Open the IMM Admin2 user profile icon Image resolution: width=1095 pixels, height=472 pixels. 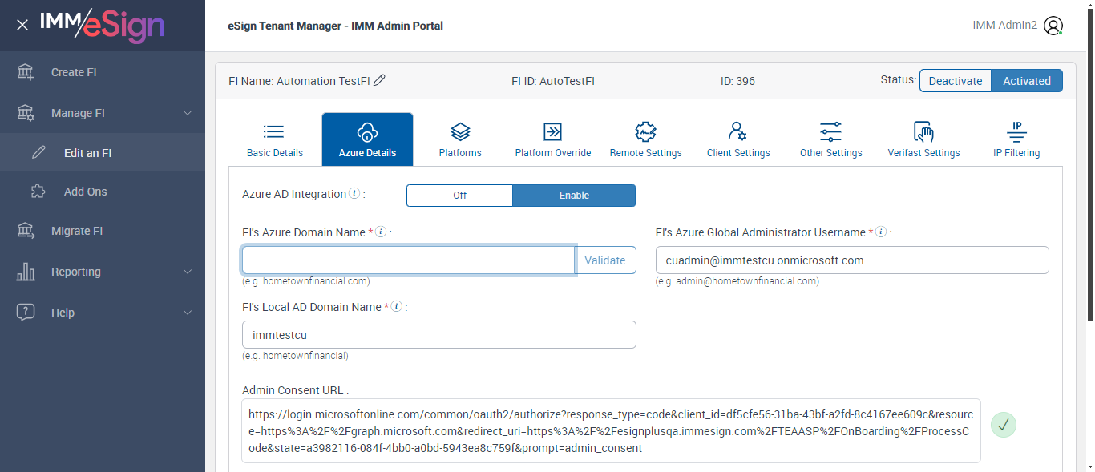[1053, 26]
